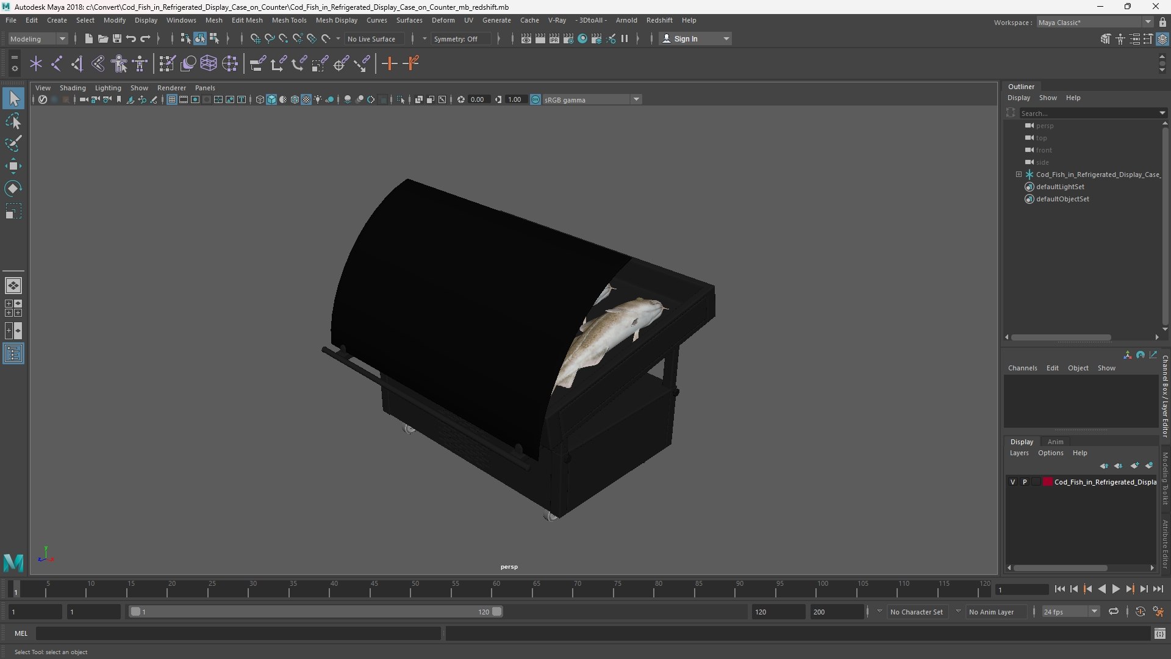
Task: Toggle the Outliner layout button
Action: 13,354
